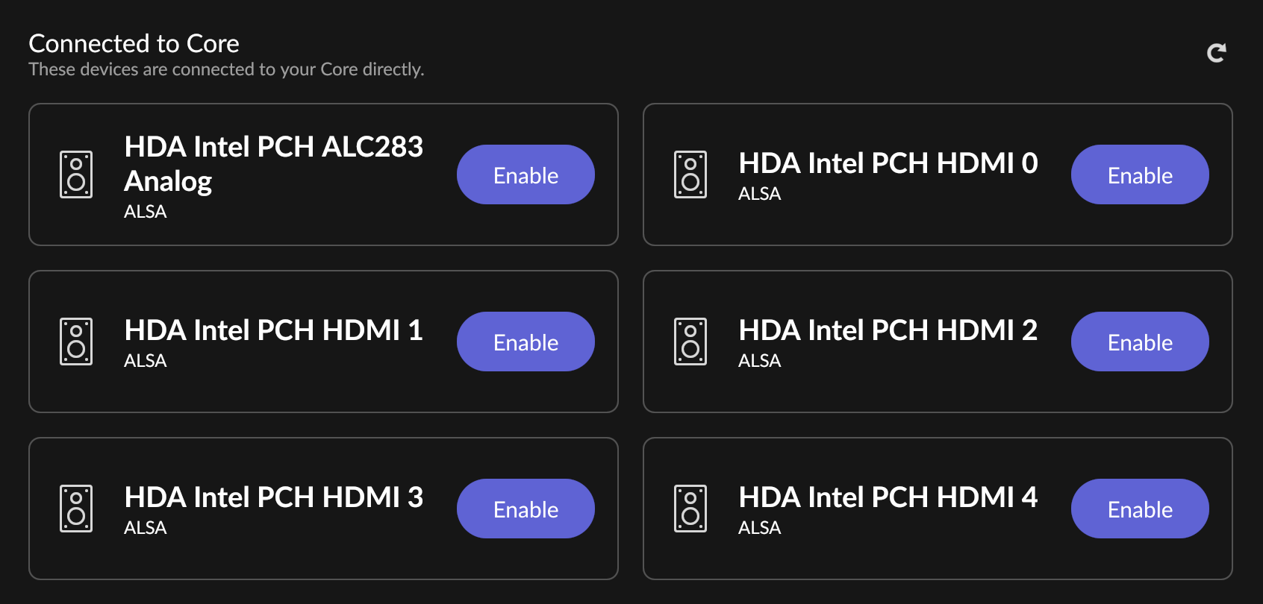Click speaker icon beside HDMI 4
This screenshot has height=604, width=1263.
point(690,509)
